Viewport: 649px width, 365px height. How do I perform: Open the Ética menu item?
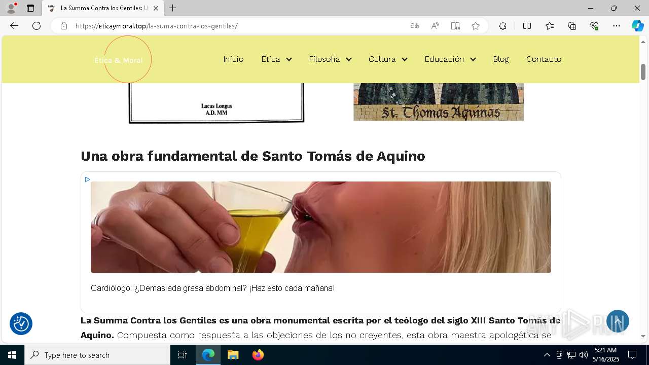270,59
